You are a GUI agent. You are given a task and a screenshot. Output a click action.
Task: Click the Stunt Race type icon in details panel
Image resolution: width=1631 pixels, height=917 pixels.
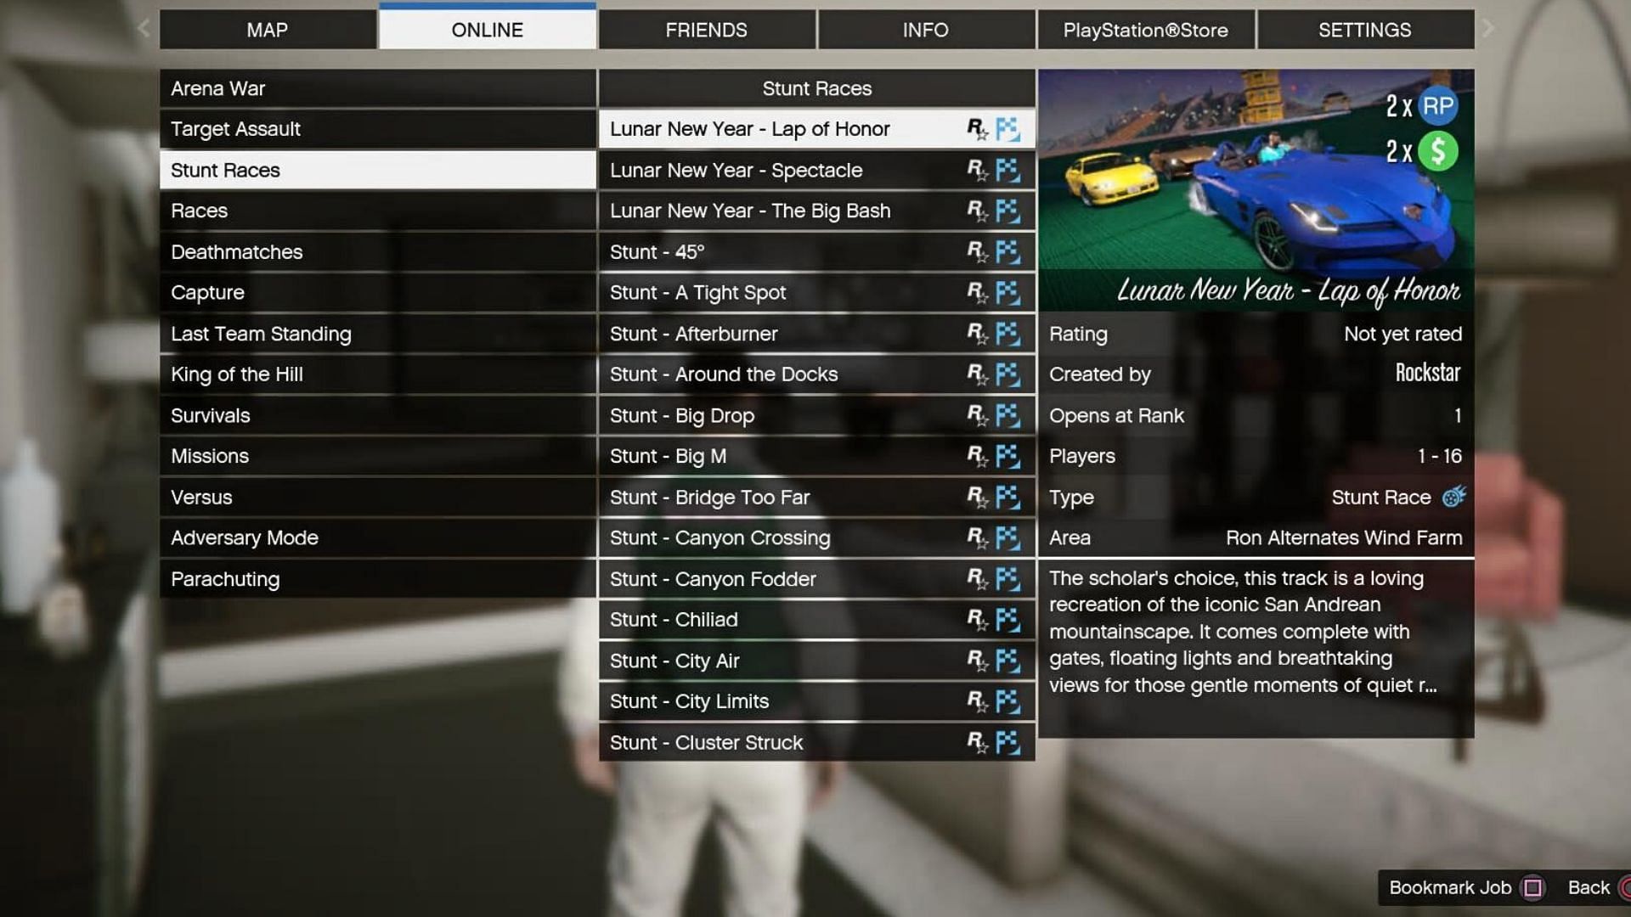click(1452, 497)
